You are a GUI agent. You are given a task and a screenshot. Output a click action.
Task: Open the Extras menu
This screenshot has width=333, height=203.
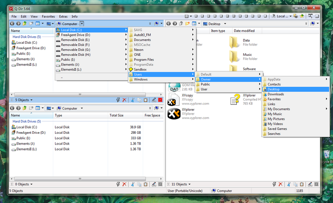[63, 16]
